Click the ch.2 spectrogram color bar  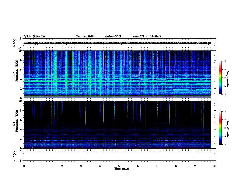[x=220, y=128]
